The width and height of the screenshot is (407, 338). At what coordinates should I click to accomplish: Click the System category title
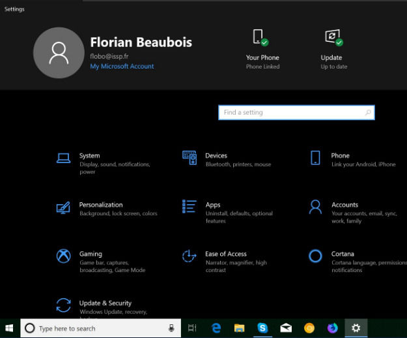click(90, 156)
